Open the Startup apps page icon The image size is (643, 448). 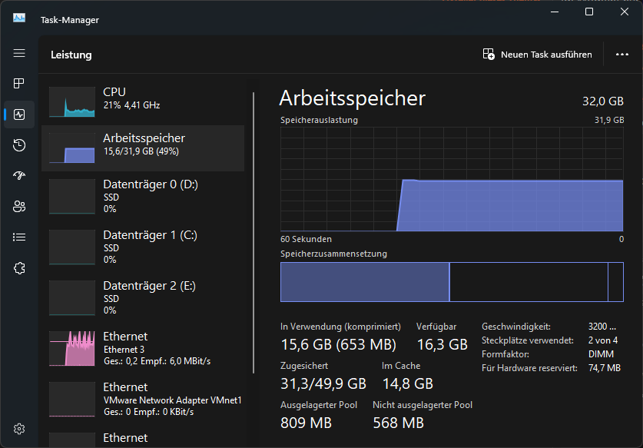(x=19, y=175)
